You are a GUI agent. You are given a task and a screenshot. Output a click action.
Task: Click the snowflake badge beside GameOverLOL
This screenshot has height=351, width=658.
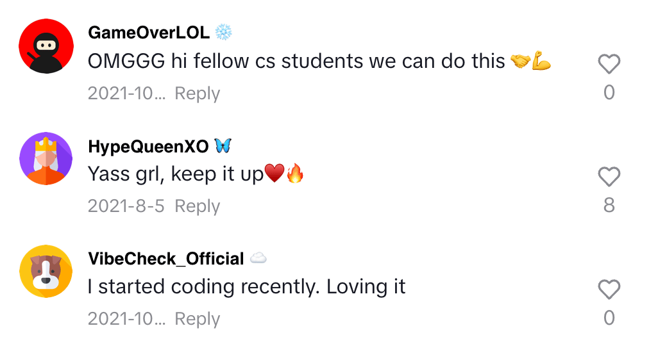(223, 33)
